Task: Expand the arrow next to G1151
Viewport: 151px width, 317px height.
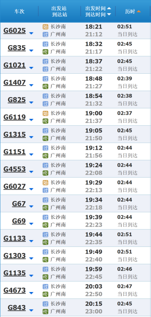Action: [x=31, y=155]
